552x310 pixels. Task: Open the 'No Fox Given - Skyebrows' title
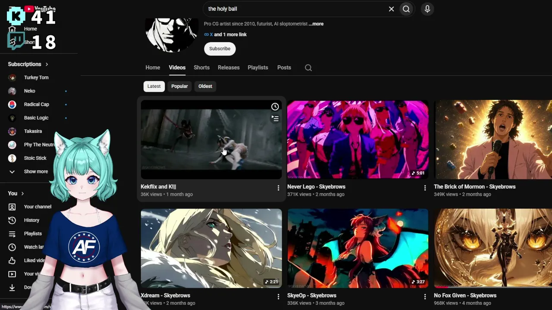[x=465, y=296]
